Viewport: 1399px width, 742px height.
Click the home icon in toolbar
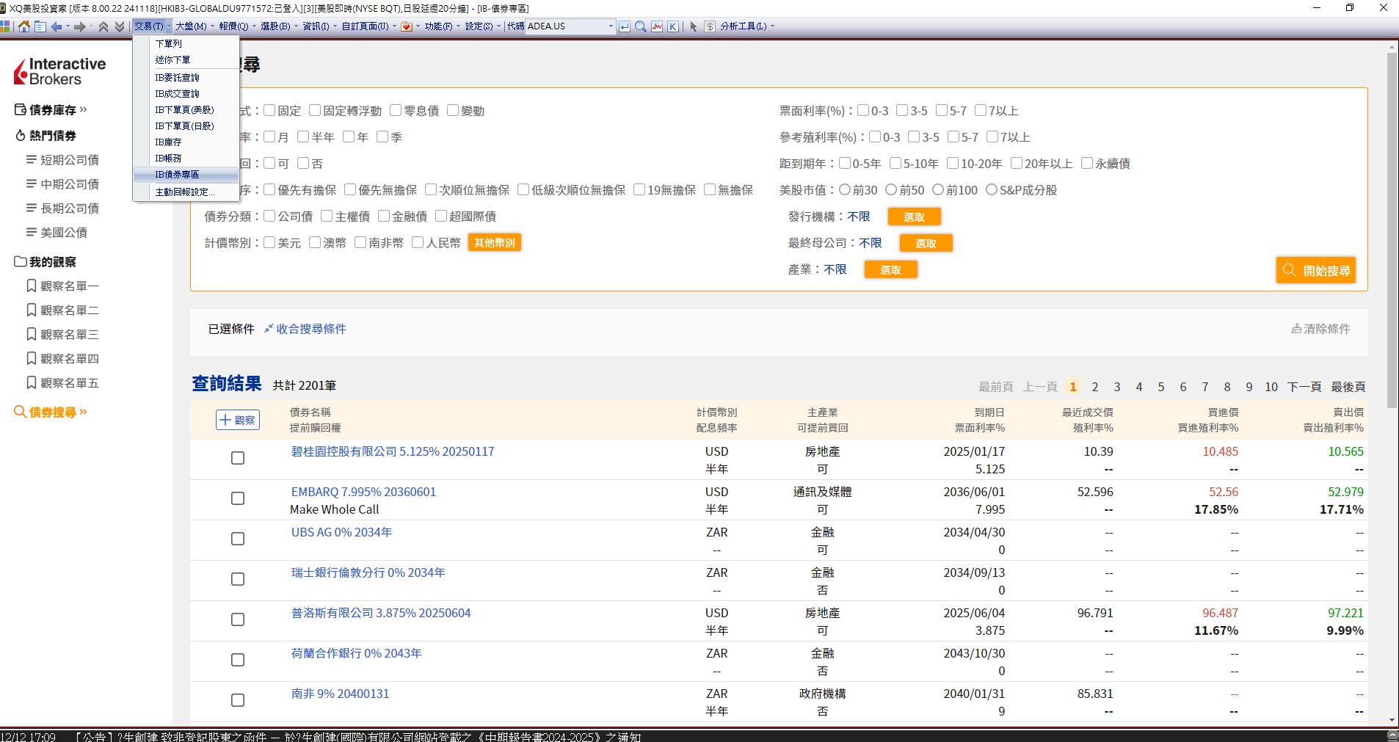point(24,26)
